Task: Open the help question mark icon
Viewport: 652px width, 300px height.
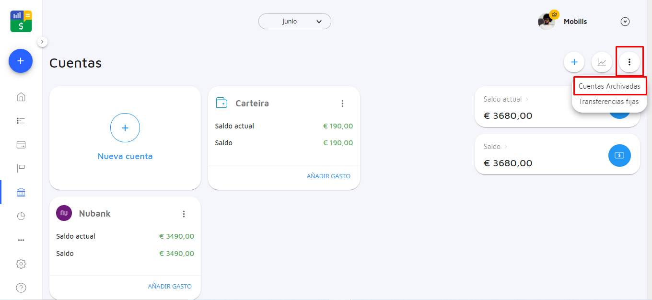Action: pyautogui.click(x=21, y=288)
